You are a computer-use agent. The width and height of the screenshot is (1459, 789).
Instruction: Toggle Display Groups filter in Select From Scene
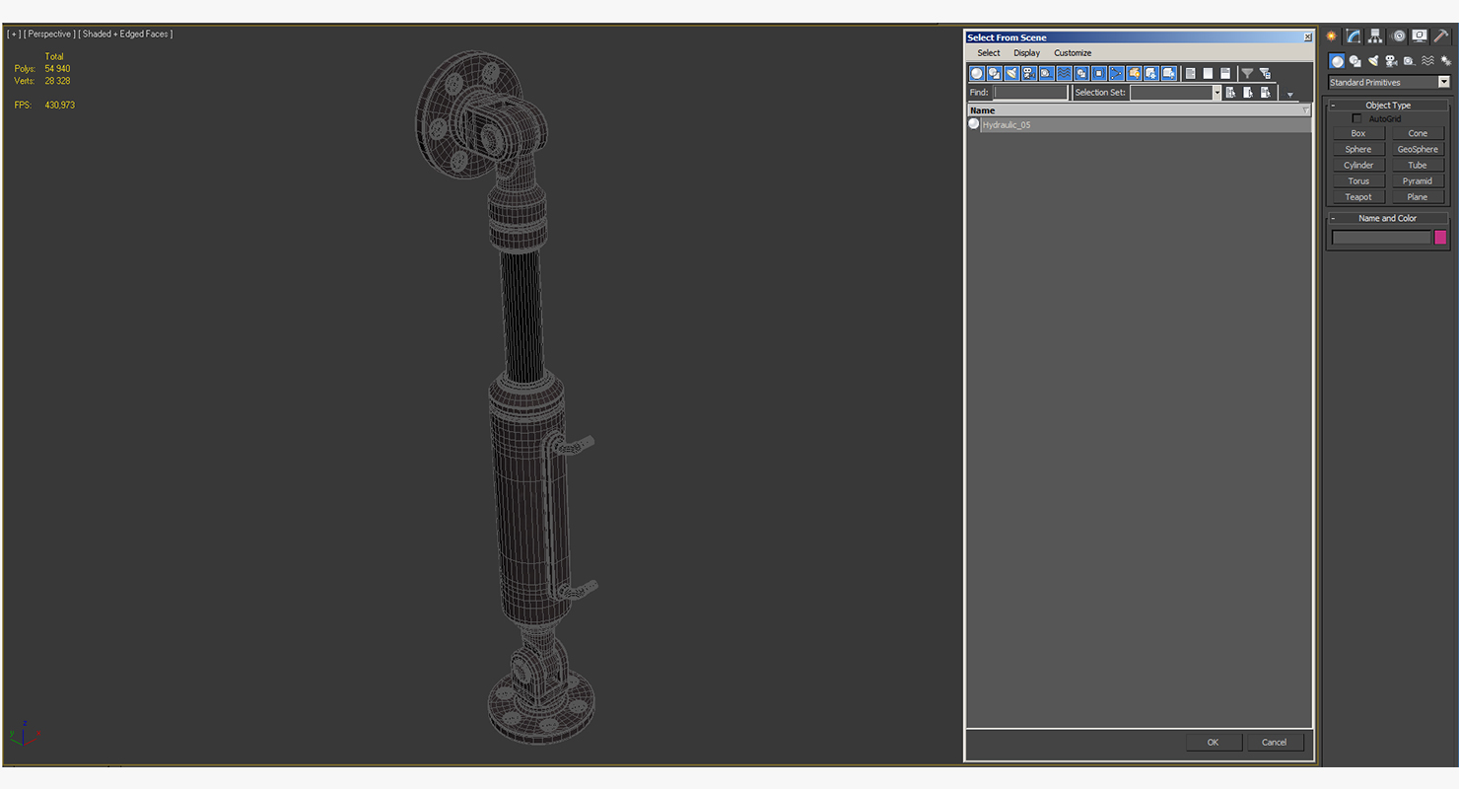(1081, 73)
